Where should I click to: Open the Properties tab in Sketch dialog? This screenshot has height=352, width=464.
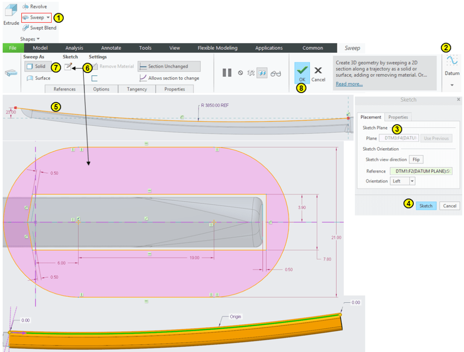pos(398,117)
